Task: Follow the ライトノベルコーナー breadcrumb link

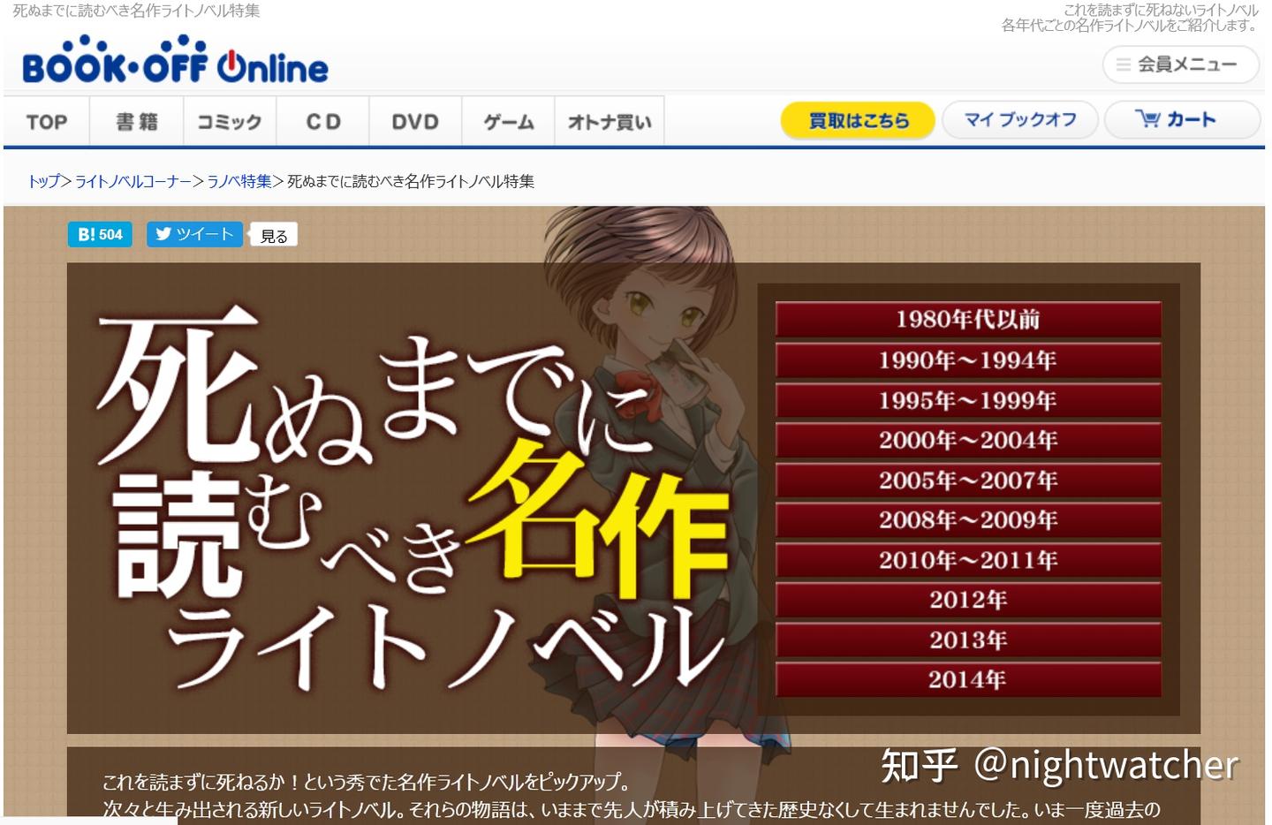Action: click(x=133, y=181)
